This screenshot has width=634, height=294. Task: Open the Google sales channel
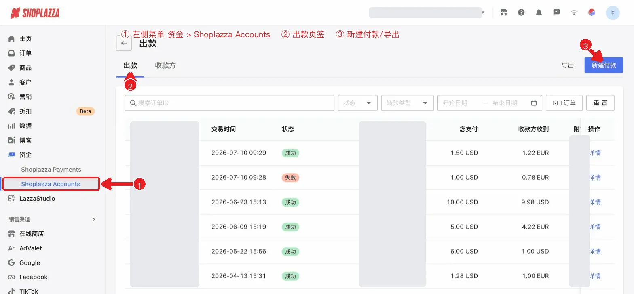30,263
